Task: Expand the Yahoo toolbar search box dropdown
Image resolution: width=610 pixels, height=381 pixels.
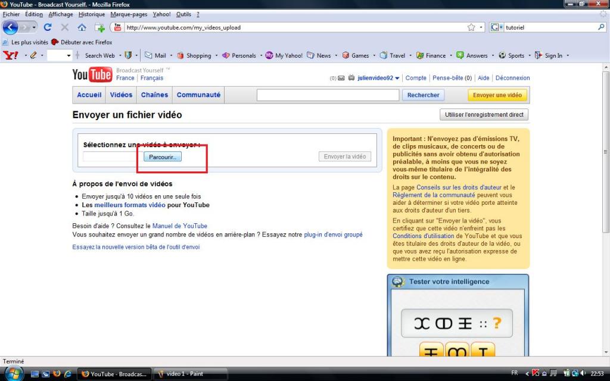Action: [69, 55]
